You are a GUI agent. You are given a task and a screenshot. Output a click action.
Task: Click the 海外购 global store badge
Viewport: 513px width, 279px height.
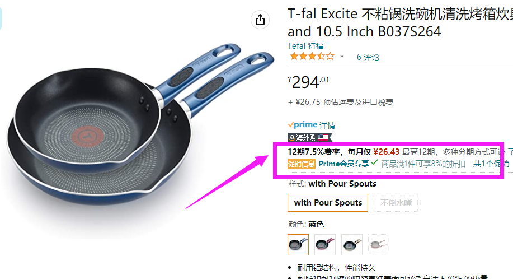[309, 137]
